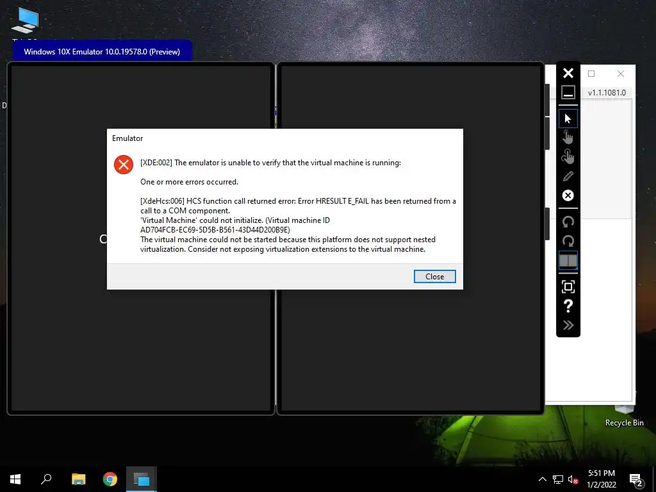Click the 'One or more errors occurred.' text

pos(189,182)
